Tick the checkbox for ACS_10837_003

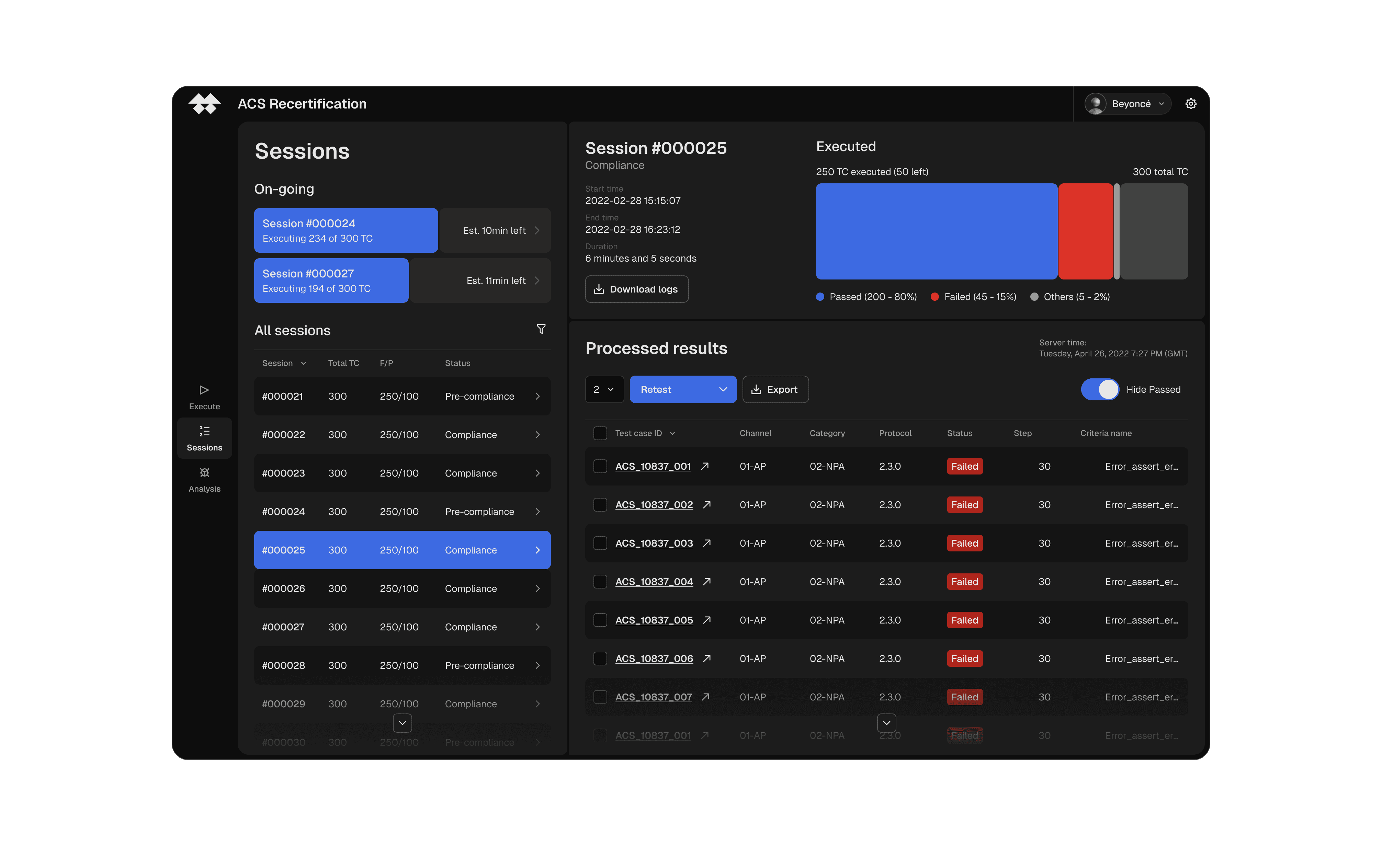(600, 543)
